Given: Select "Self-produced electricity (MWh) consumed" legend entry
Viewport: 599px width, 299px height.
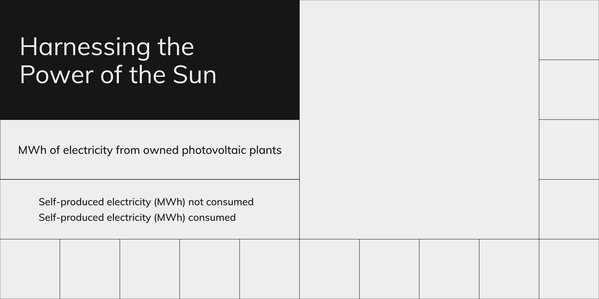Looking at the screenshot, I should pos(137,218).
